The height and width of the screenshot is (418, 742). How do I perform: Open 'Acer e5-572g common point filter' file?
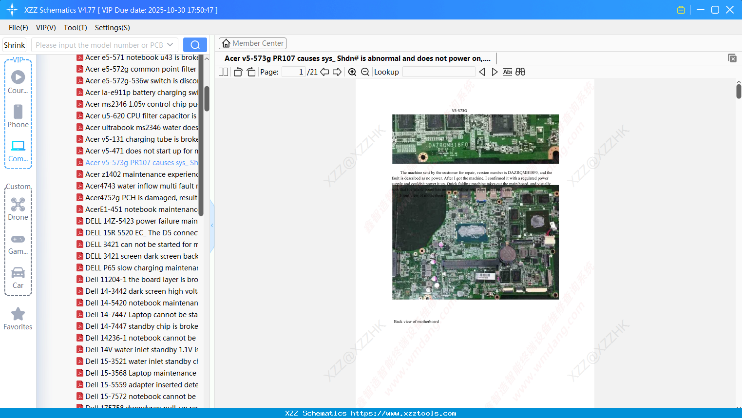[x=137, y=69]
